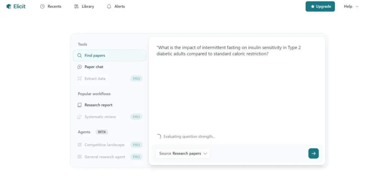365x183 pixels.
Task: Click the Elicit logo icon
Action: (x=9, y=6)
